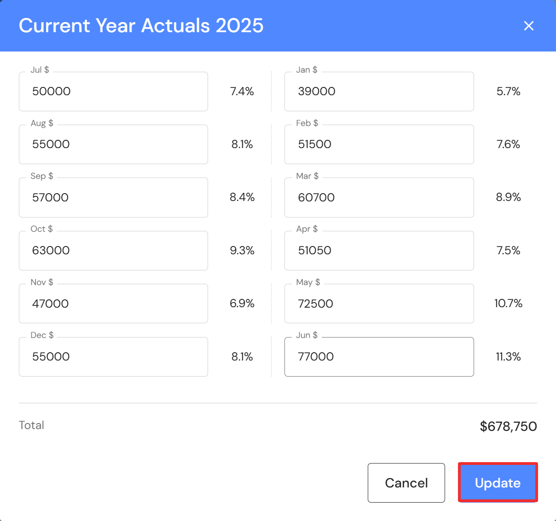The height and width of the screenshot is (521, 556).
Task: Select the Mar $ input field
Action: [379, 198]
